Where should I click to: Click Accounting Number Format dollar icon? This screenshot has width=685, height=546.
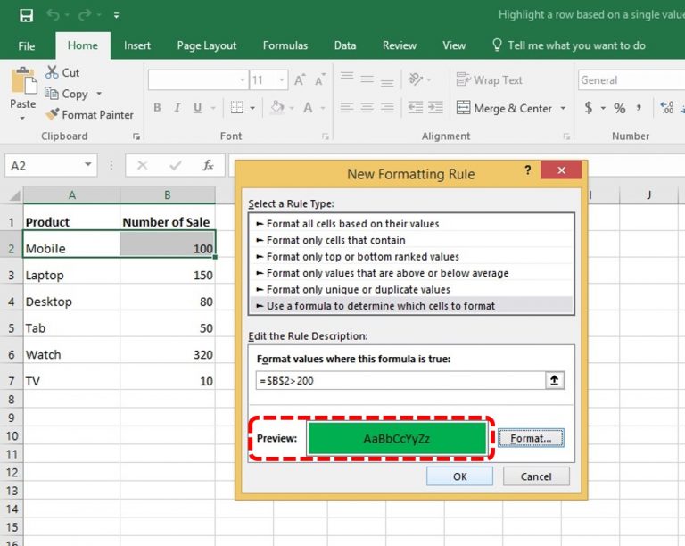point(589,107)
